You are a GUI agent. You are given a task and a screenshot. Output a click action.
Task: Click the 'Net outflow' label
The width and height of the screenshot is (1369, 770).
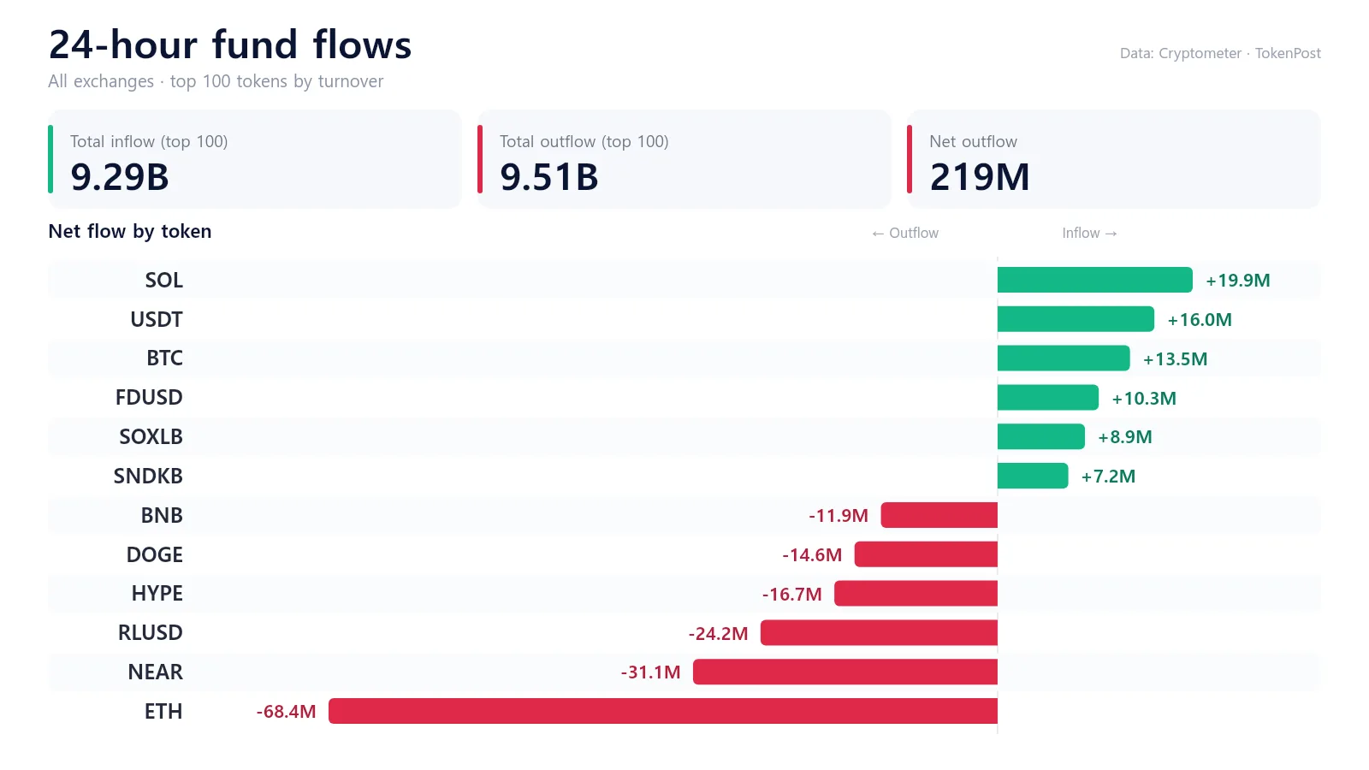(974, 141)
